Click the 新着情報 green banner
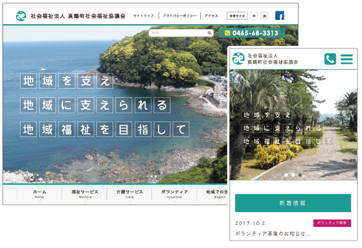The height and width of the screenshot is (248, 362). 293,203
